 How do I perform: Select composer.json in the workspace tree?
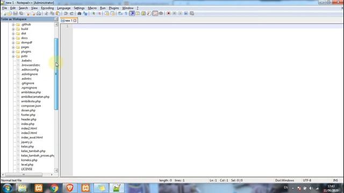tap(31, 106)
